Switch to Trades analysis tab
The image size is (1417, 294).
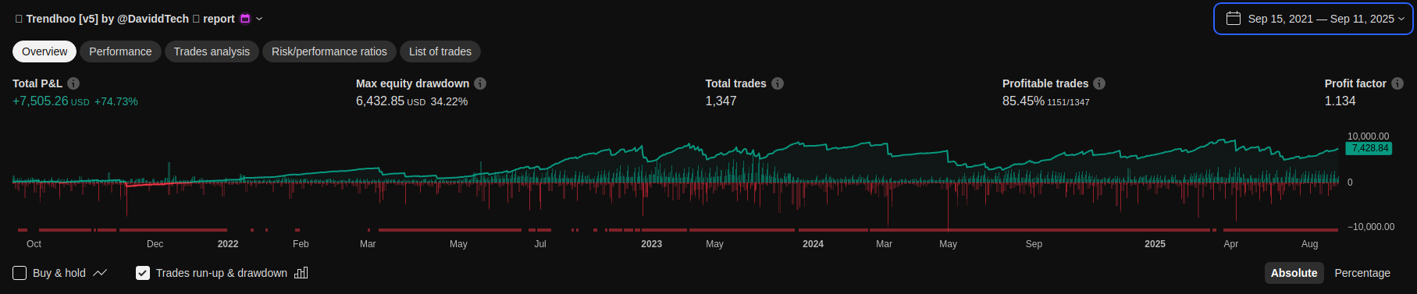click(x=212, y=51)
